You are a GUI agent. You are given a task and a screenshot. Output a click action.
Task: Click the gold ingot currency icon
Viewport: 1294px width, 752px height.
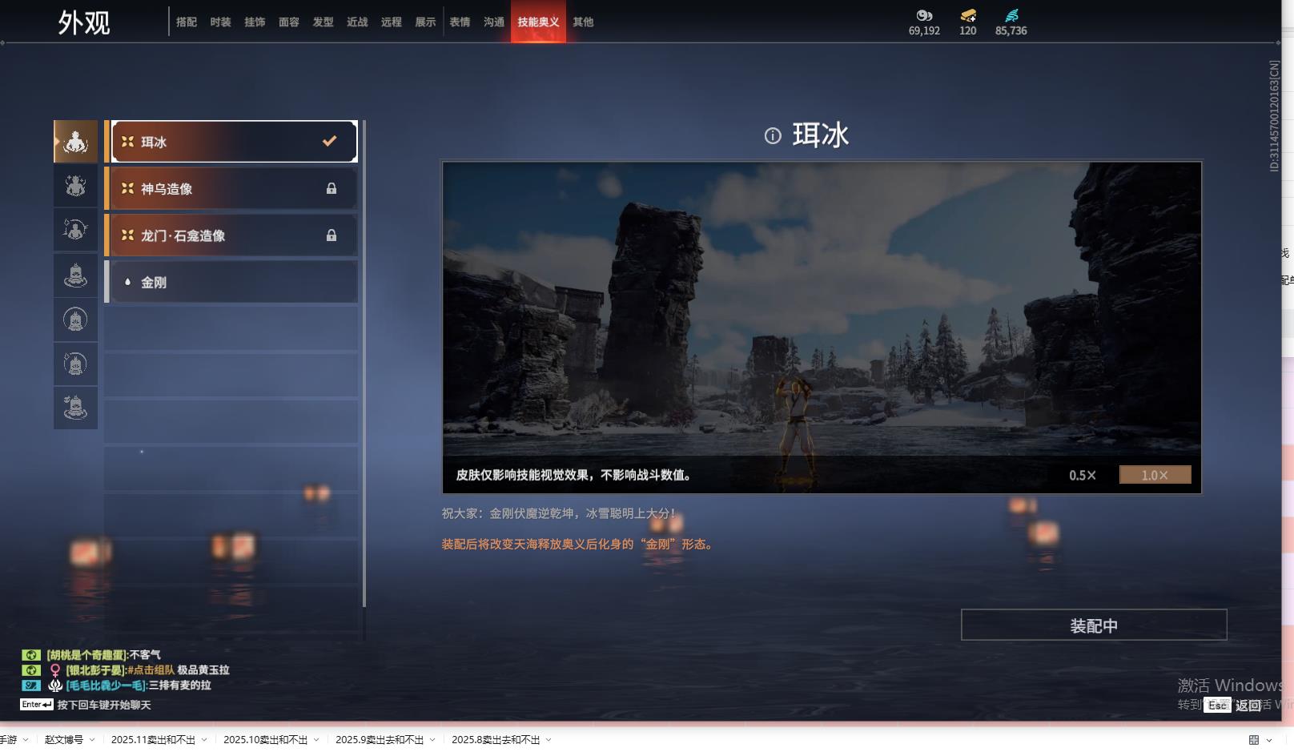click(x=968, y=15)
